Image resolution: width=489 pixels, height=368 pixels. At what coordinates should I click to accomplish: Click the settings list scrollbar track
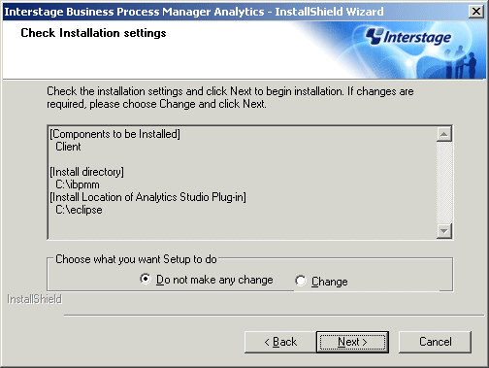[x=444, y=183]
